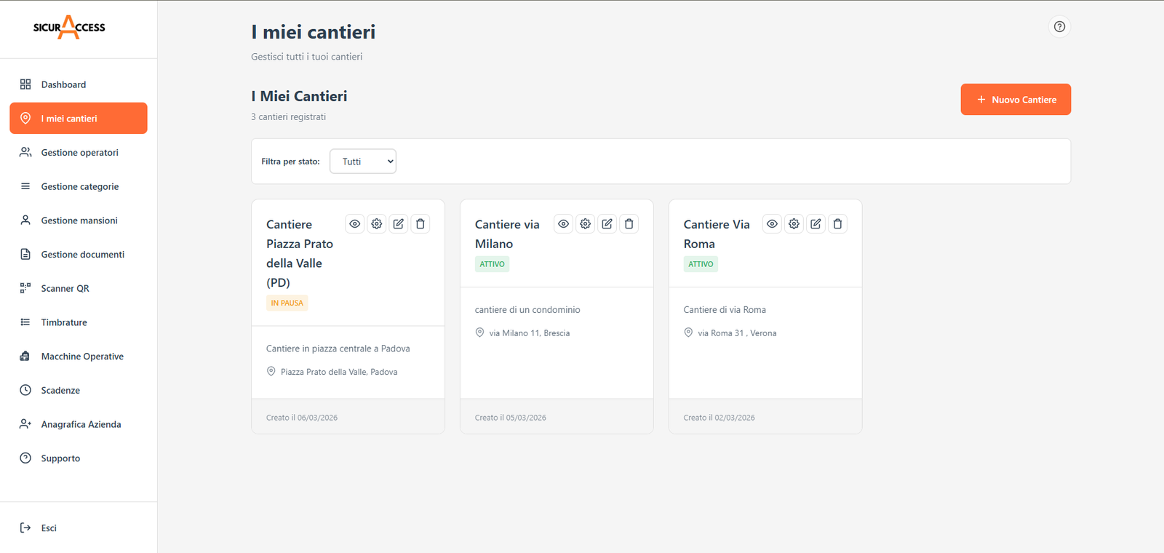1164x553 pixels.
Task: Go to Gestione operatori in sidebar
Action: (x=79, y=153)
